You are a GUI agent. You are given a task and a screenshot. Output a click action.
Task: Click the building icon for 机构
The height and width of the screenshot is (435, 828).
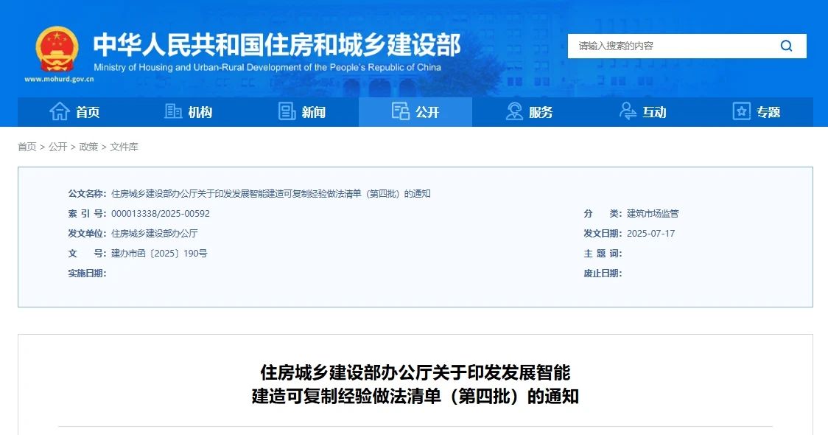click(173, 112)
